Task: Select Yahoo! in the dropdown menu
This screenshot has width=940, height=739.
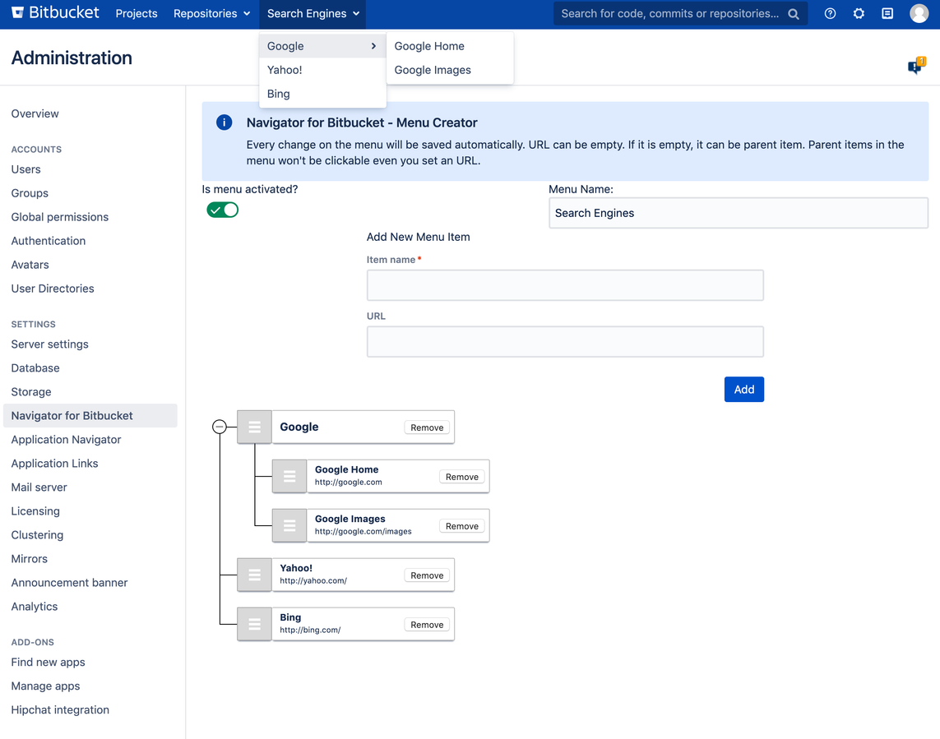Action: point(322,70)
